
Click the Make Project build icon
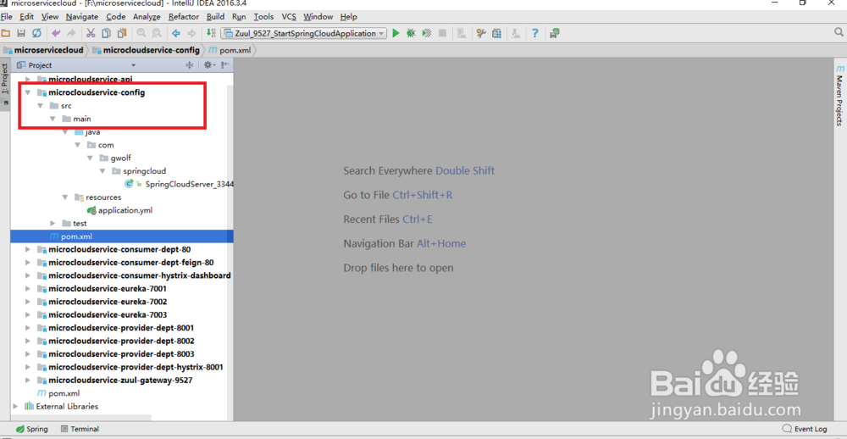(x=211, y=34)
